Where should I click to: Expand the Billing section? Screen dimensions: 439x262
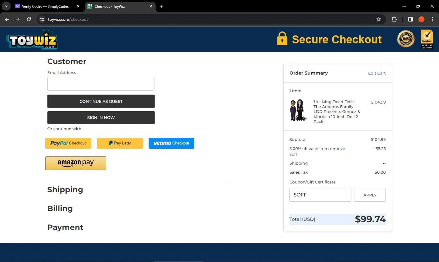point(60,208)
